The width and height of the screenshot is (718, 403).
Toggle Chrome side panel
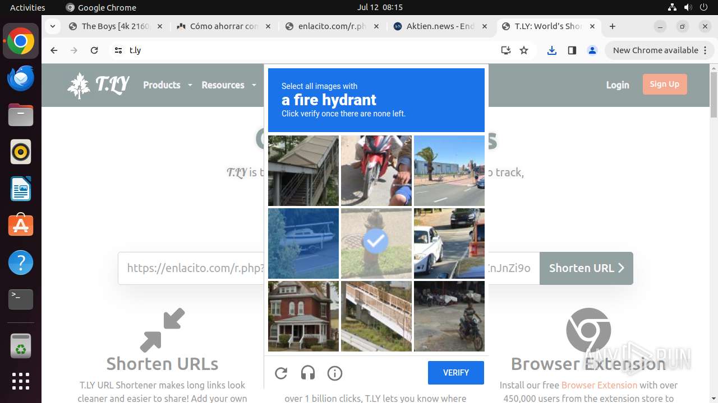pyautogui.click(x=572, y=50)
